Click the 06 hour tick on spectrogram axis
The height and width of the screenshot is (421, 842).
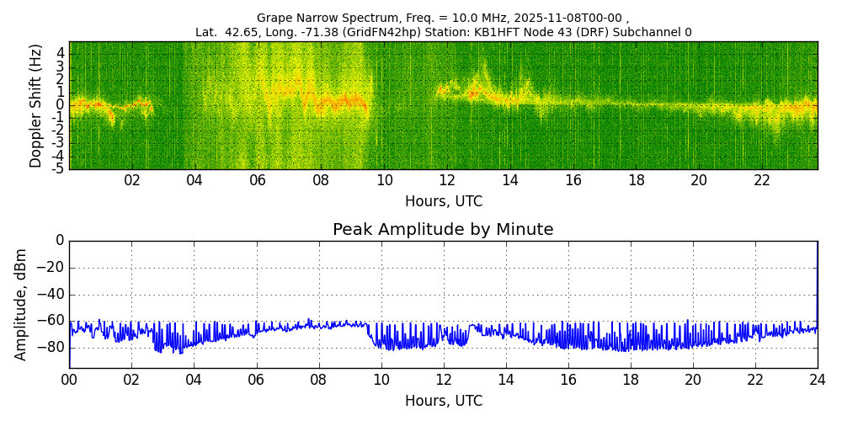tap(258, 181)
